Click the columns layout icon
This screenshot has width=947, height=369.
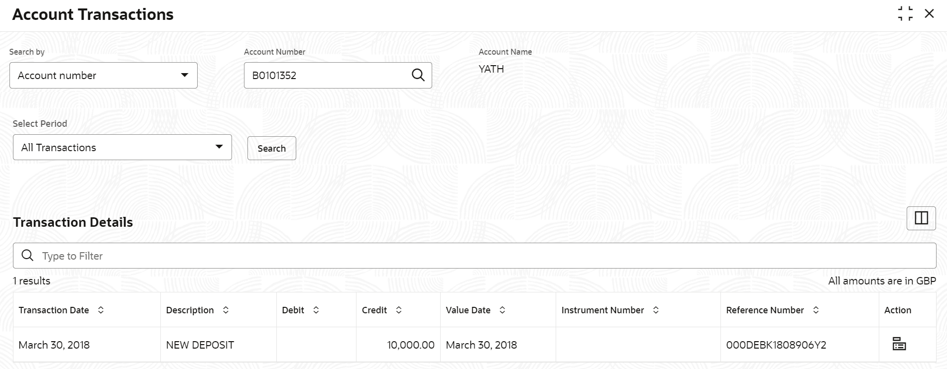point(921,218)
